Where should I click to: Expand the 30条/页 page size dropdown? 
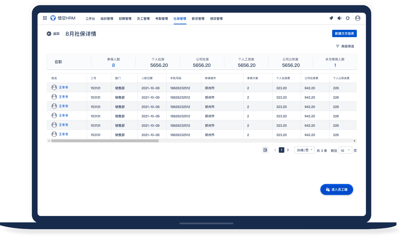[304, 150]
